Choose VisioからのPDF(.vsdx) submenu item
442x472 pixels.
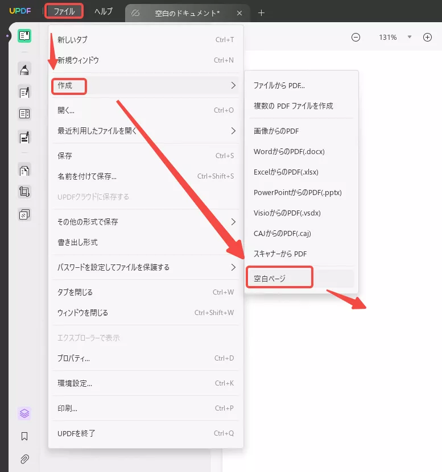point(301,213)
